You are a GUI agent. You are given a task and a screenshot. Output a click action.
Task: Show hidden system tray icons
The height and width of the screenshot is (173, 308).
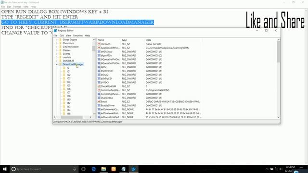point(267,169)
